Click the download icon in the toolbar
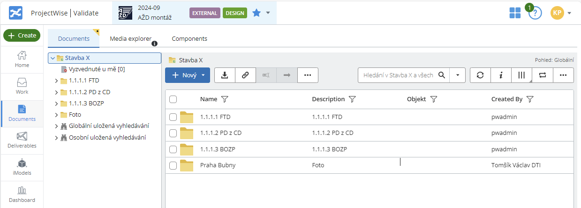 click(x=225, y=75)
